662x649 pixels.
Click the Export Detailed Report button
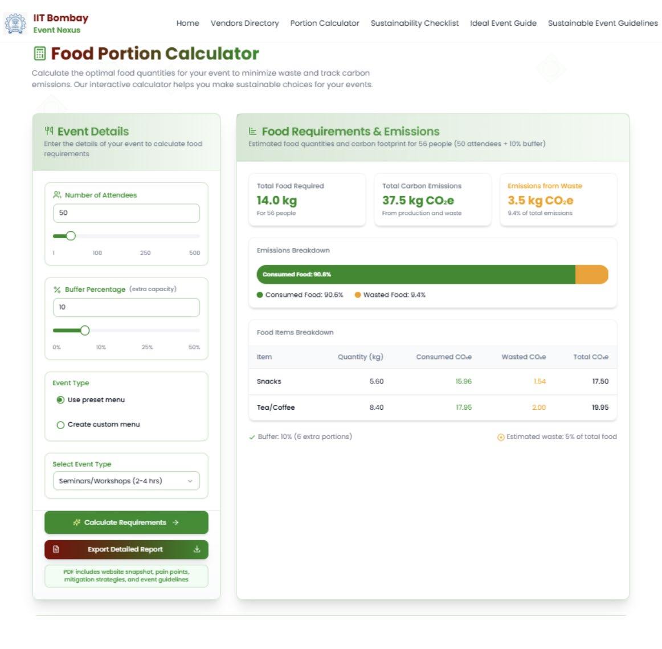pos(126,549)
